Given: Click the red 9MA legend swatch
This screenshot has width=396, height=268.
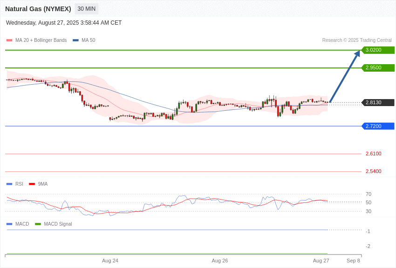Looking at the screenshot, I should [32, 184].
